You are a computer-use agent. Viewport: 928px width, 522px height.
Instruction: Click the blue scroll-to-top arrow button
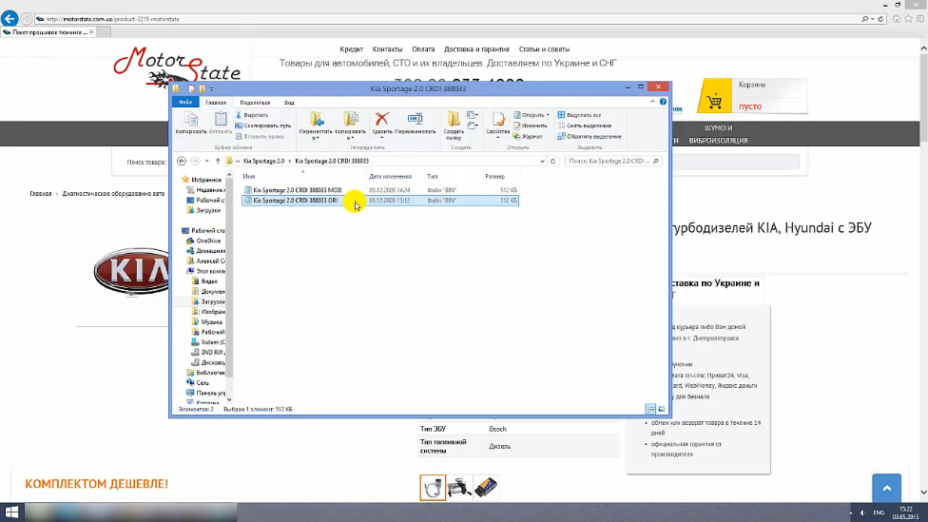886,489
